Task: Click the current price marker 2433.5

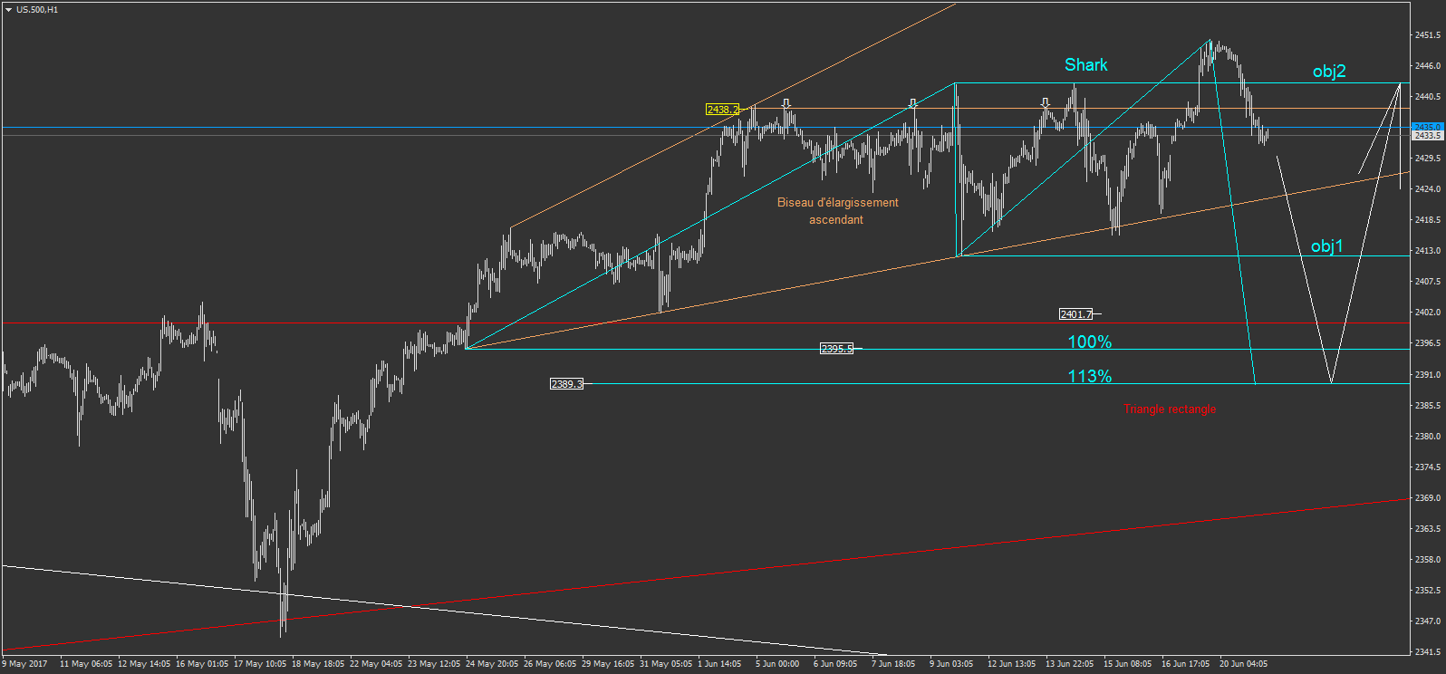Action: click(x=1427, y=135)
